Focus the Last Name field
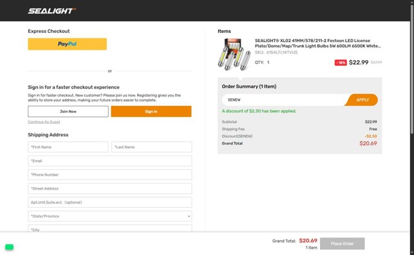Screen dimensions: 414x255 (151, 147)
